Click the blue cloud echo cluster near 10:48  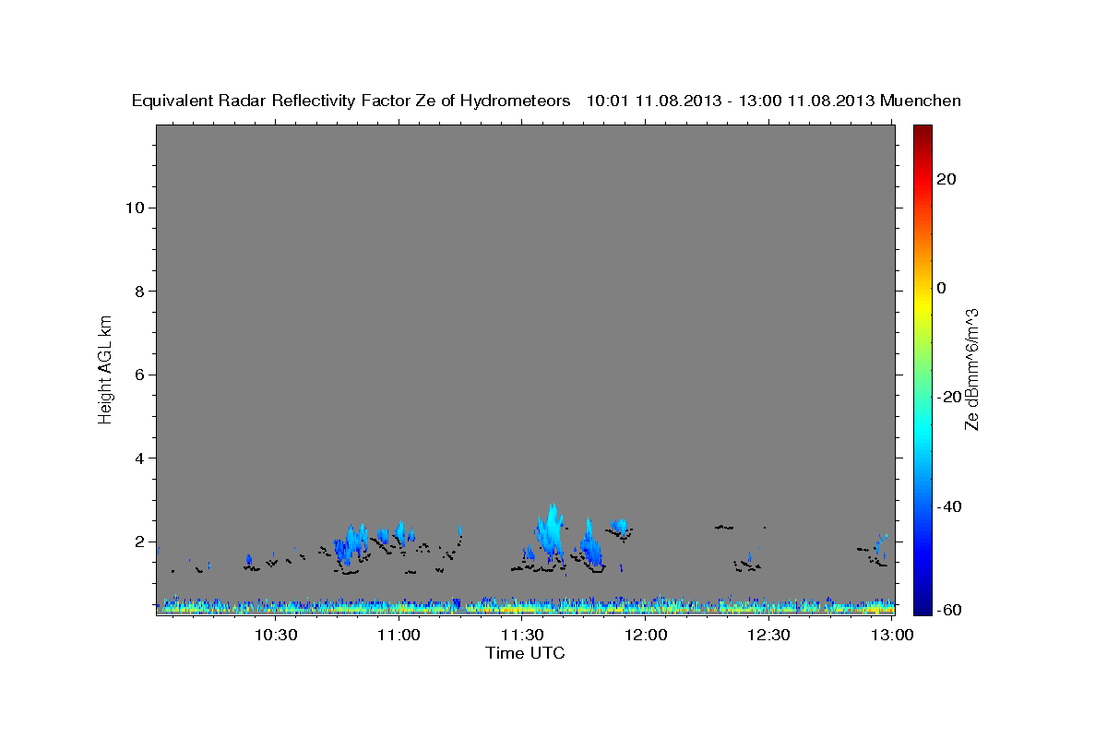[x=351, y=544]
